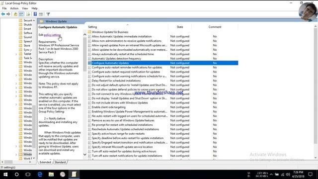Select Always automatically restart at the scheduled time
Image resolution: width=318 pixels, height=179 pixels.
[x=123, y=54]
